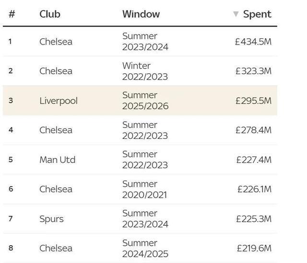Click Chelsea in rank 4 row

click(56, 130)
